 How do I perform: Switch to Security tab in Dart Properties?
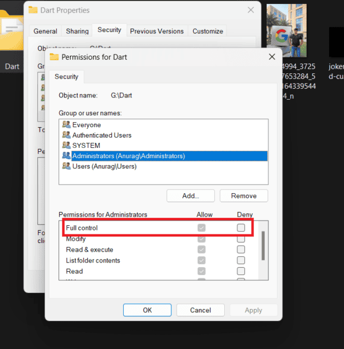click(x=110, y=30)
